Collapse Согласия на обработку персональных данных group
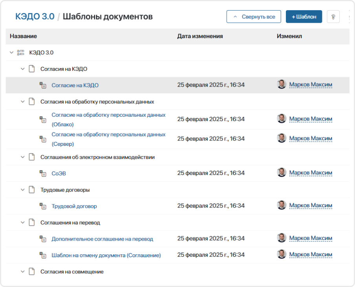Viewport: 355px width, 287px height. pos(22,101)
